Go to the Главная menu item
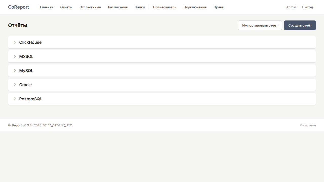The width and height of the screenshot is (324, 182). 47,7
